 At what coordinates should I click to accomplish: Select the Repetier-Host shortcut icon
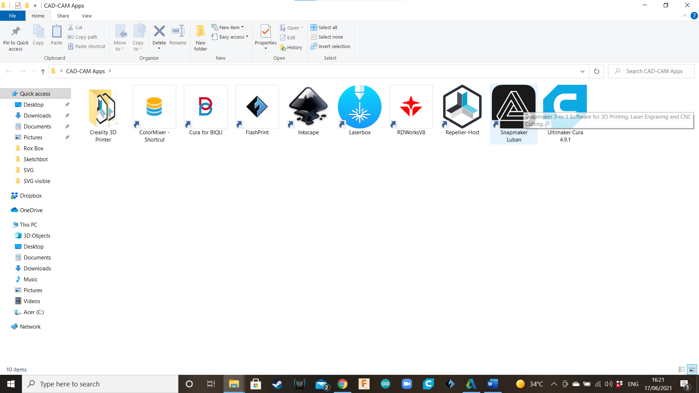pyautogui.click(x=462, y=107)
